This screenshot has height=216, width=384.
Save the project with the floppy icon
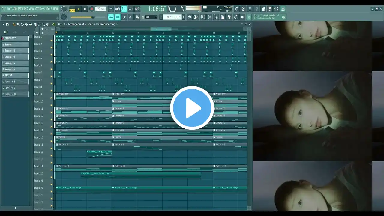click(263, 9)
